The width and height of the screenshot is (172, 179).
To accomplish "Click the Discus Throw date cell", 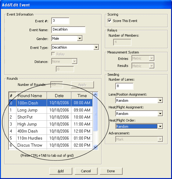I will (59, 145).
